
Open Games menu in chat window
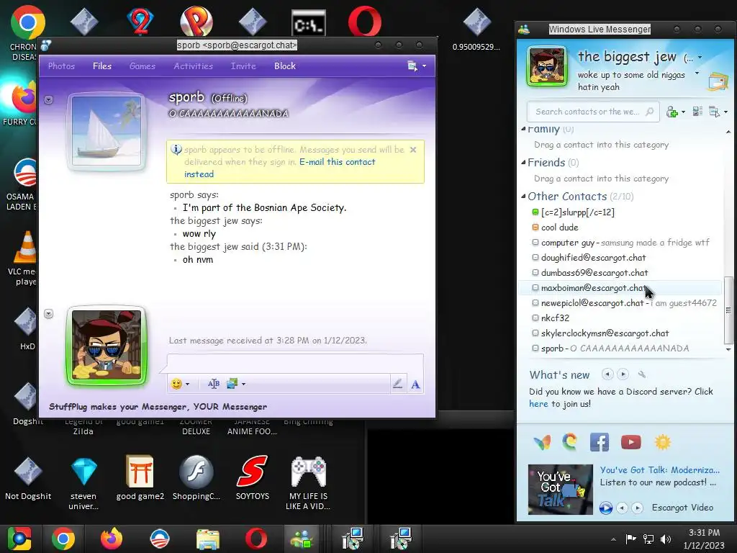pyautogui.click(x=142, y=66)
